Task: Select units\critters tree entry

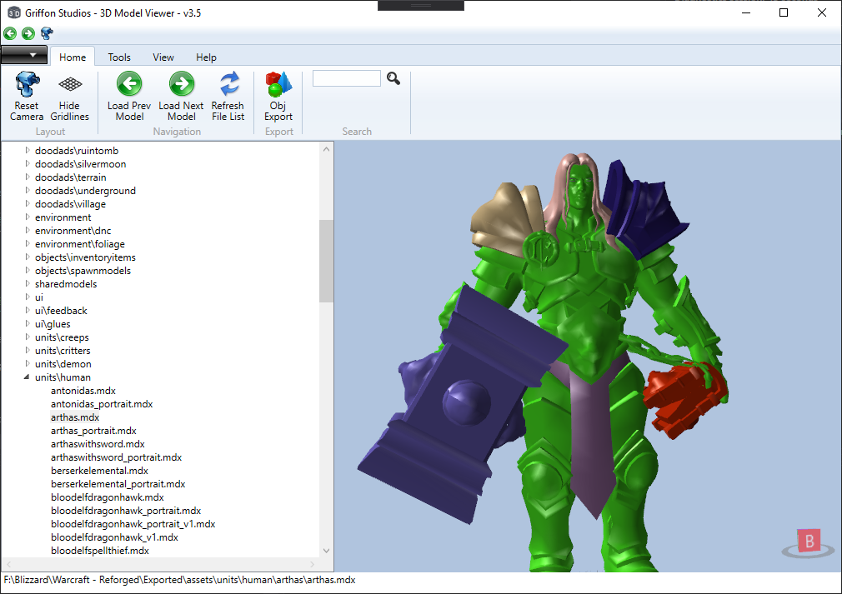Action: pos(63,351)
